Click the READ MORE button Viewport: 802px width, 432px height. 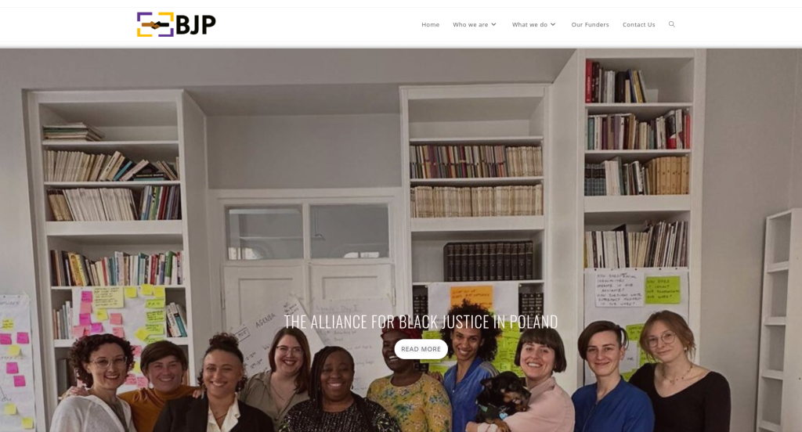point(421,349)
